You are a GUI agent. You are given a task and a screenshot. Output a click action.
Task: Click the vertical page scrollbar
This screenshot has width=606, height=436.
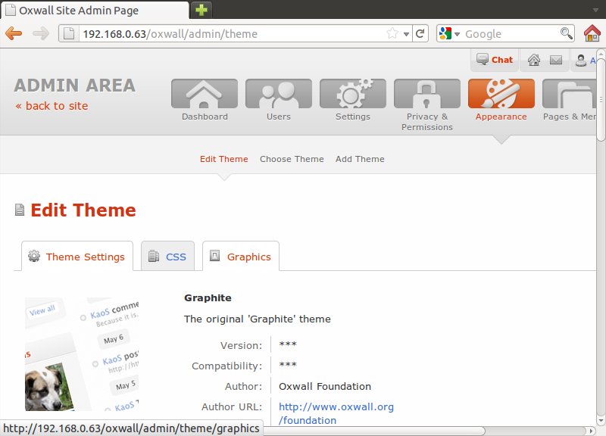tap(601, 101)
